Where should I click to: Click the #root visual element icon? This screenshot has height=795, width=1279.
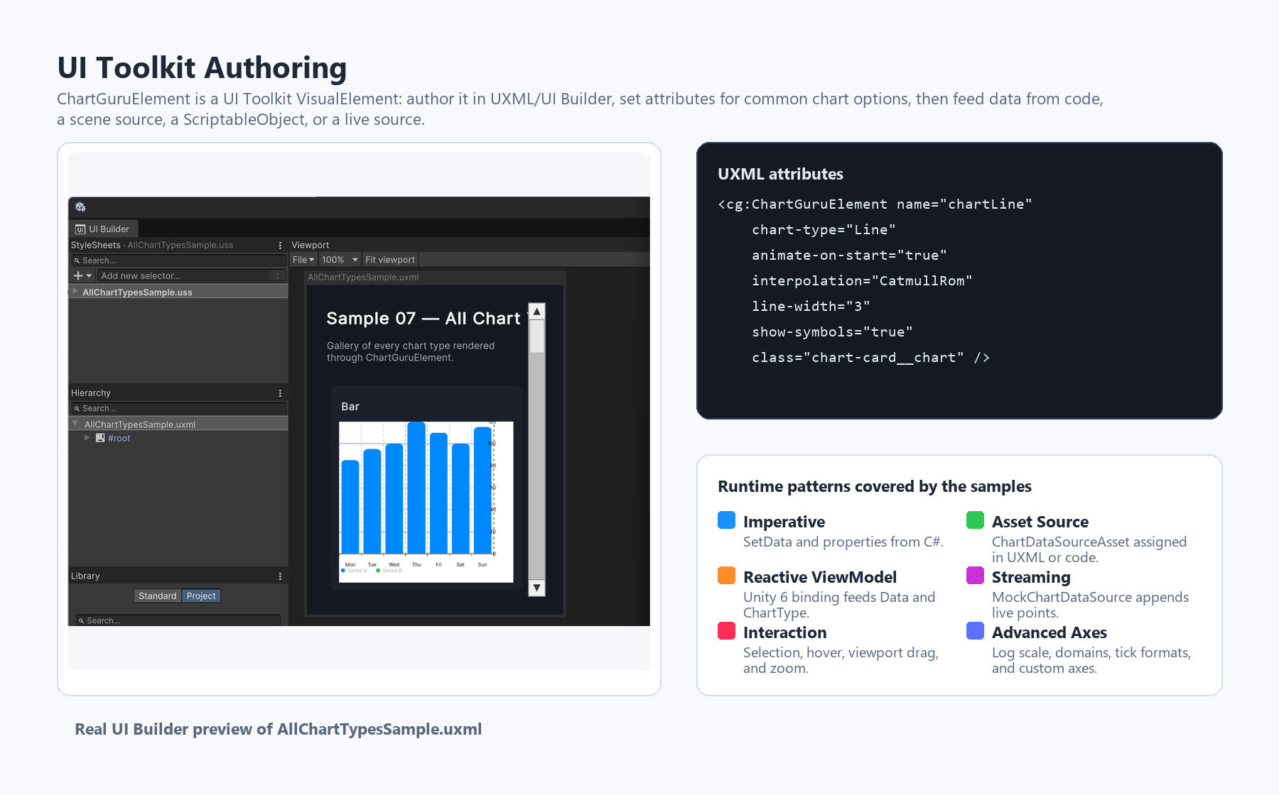point(100,438)
